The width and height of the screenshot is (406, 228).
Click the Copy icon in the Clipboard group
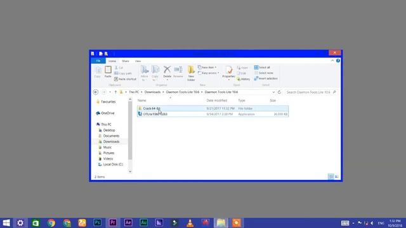tap(98, 70)
